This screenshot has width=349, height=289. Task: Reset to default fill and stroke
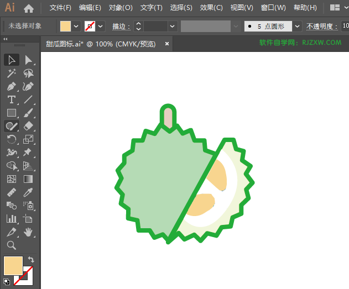(6, 281)
